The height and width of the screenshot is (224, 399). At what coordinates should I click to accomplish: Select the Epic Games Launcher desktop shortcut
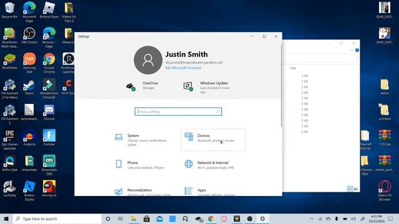pos(10,139)
